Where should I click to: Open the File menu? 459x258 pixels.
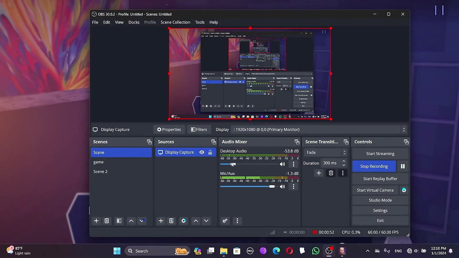pyautogui.click(x=95, y=22)
